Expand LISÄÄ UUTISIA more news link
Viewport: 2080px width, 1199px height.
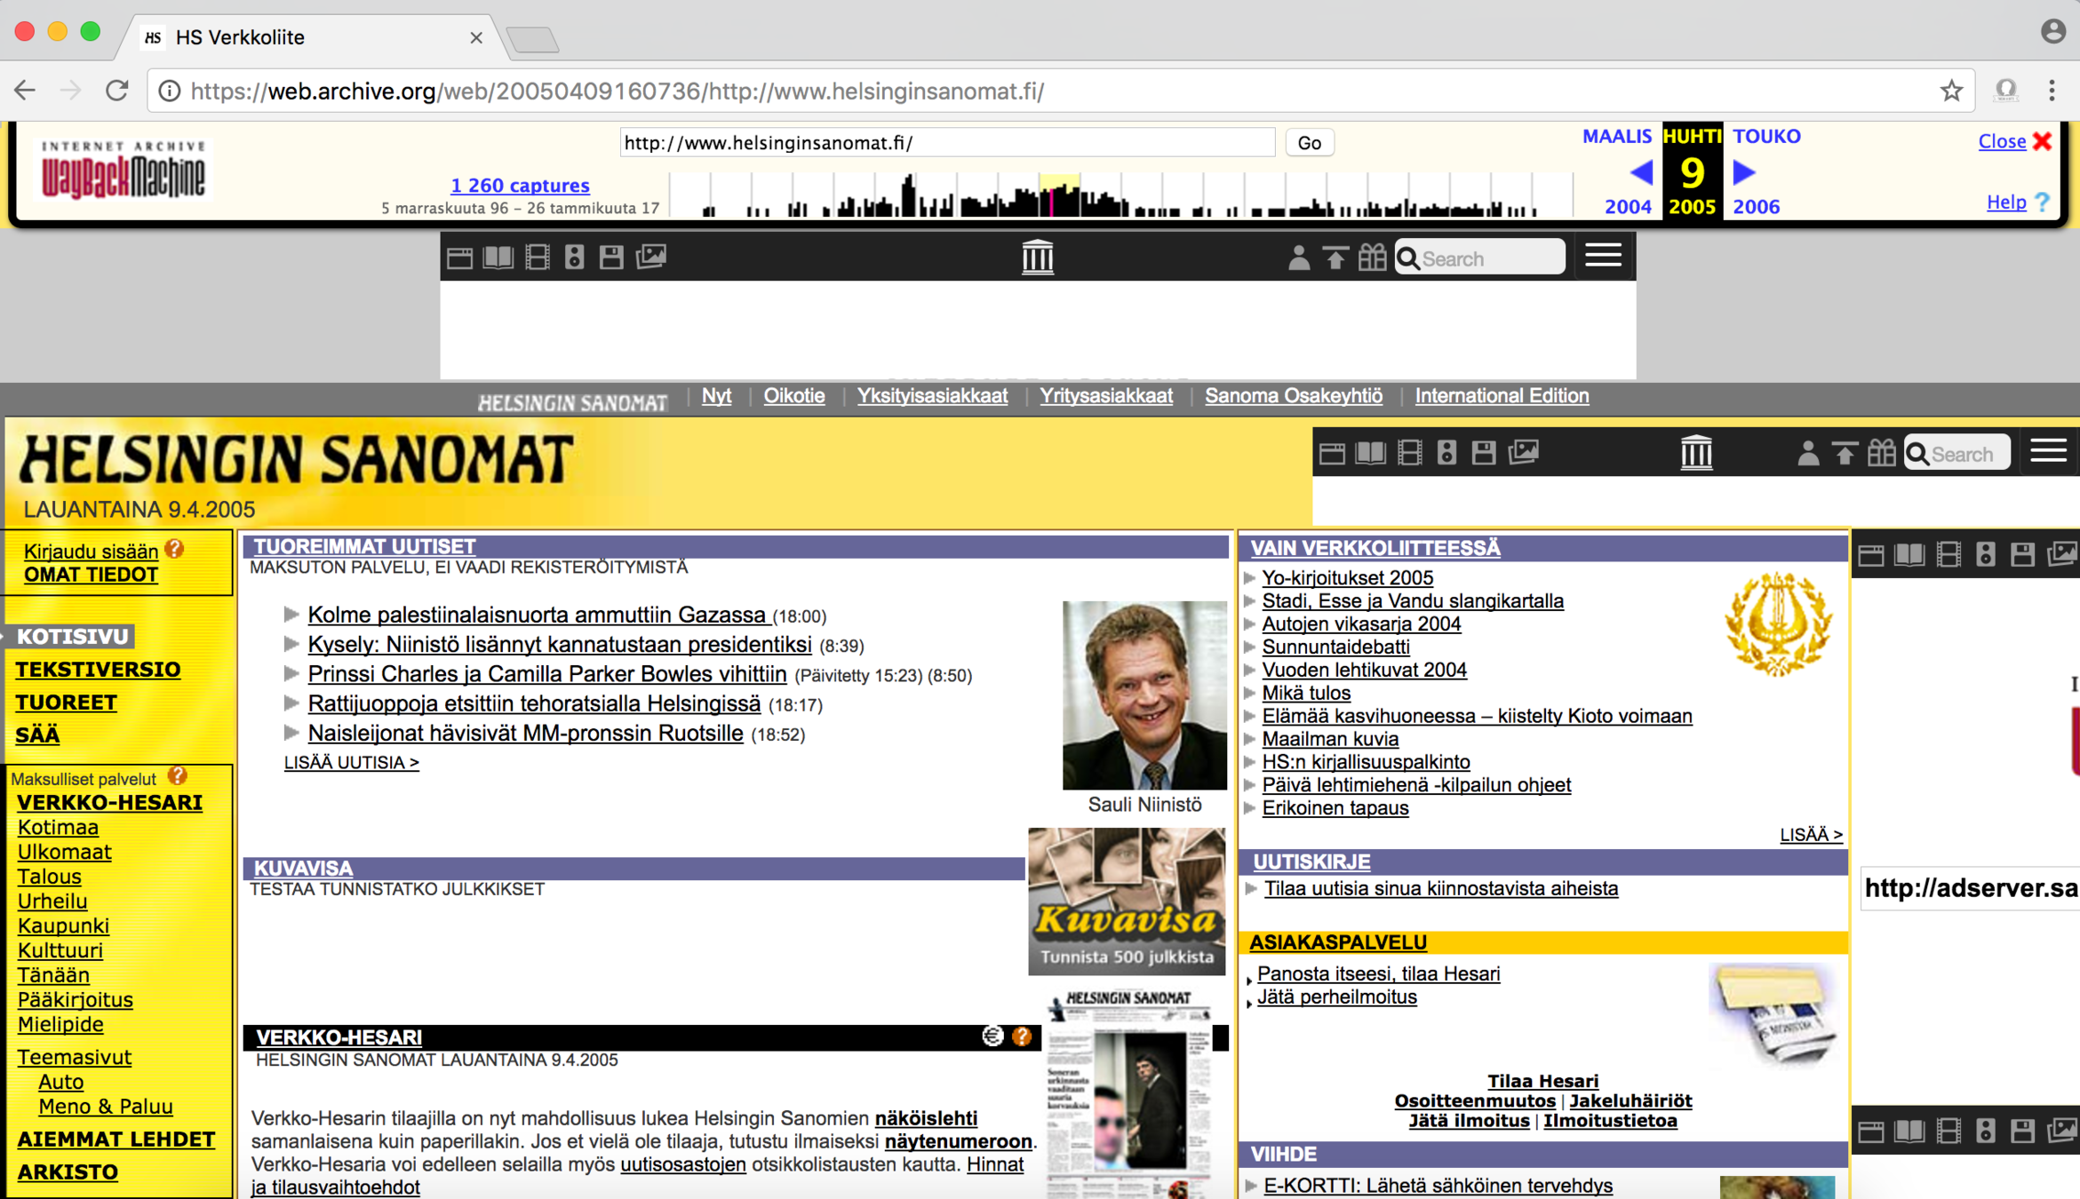point(351,763)
